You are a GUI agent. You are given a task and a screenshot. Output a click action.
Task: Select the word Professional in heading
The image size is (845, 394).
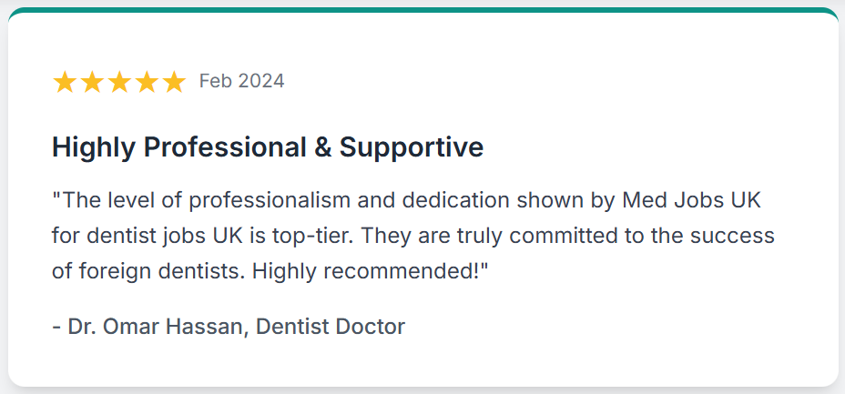225,146
